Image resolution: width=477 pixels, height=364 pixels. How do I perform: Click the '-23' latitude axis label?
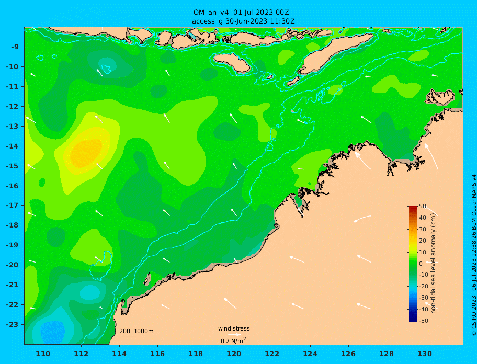(x=12, y=324)
